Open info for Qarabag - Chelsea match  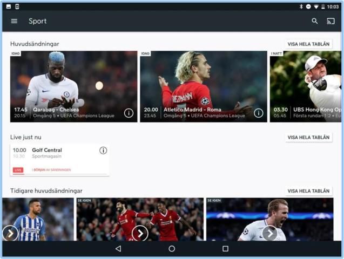click(x=129, y=113)
